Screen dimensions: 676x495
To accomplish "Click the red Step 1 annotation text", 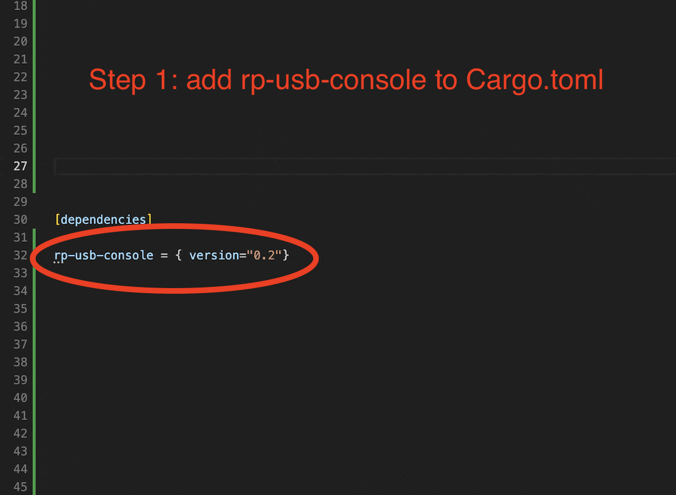I will tap(346, 80).
